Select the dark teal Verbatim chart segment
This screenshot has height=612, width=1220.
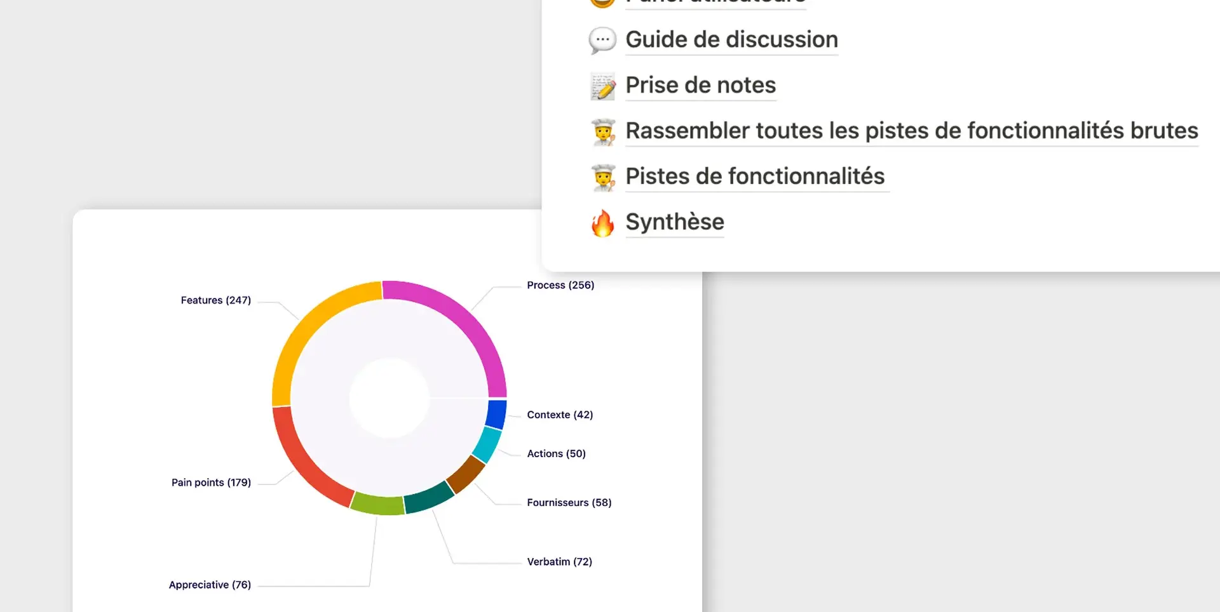(x=429, y=497)
